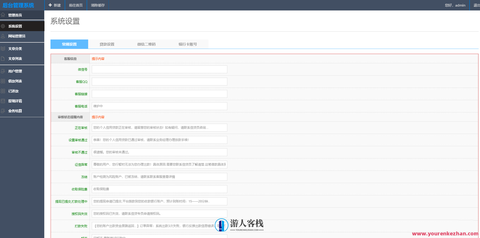This screenshot has height=238, width=480.
Task: Click the 文章分类 sidebar icon
Action: coord(3,48)
